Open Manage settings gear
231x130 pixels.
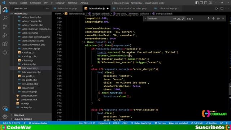tap(5, 117)
